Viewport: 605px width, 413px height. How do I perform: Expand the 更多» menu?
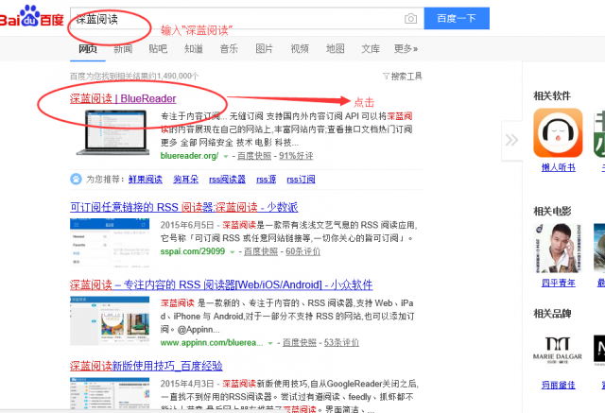pyautogui.click(x=406, y=49)
